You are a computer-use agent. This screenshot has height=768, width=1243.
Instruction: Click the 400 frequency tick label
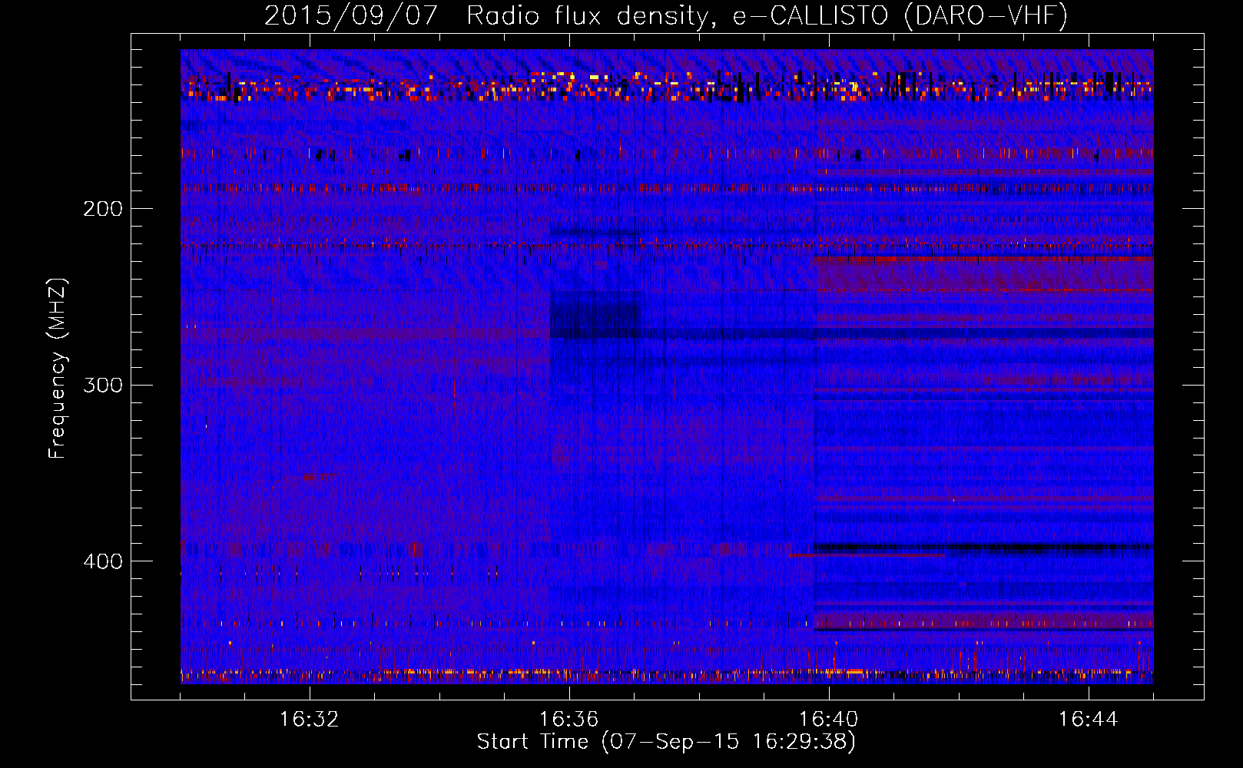pyautogui.click(x=103, y=561)
